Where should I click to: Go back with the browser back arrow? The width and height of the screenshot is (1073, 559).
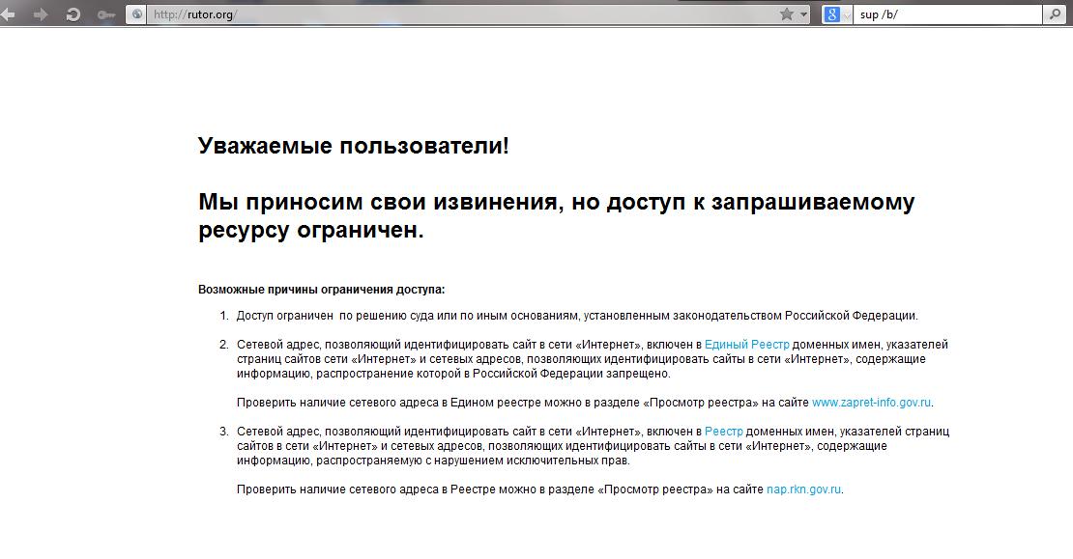[x=8, y=14]
